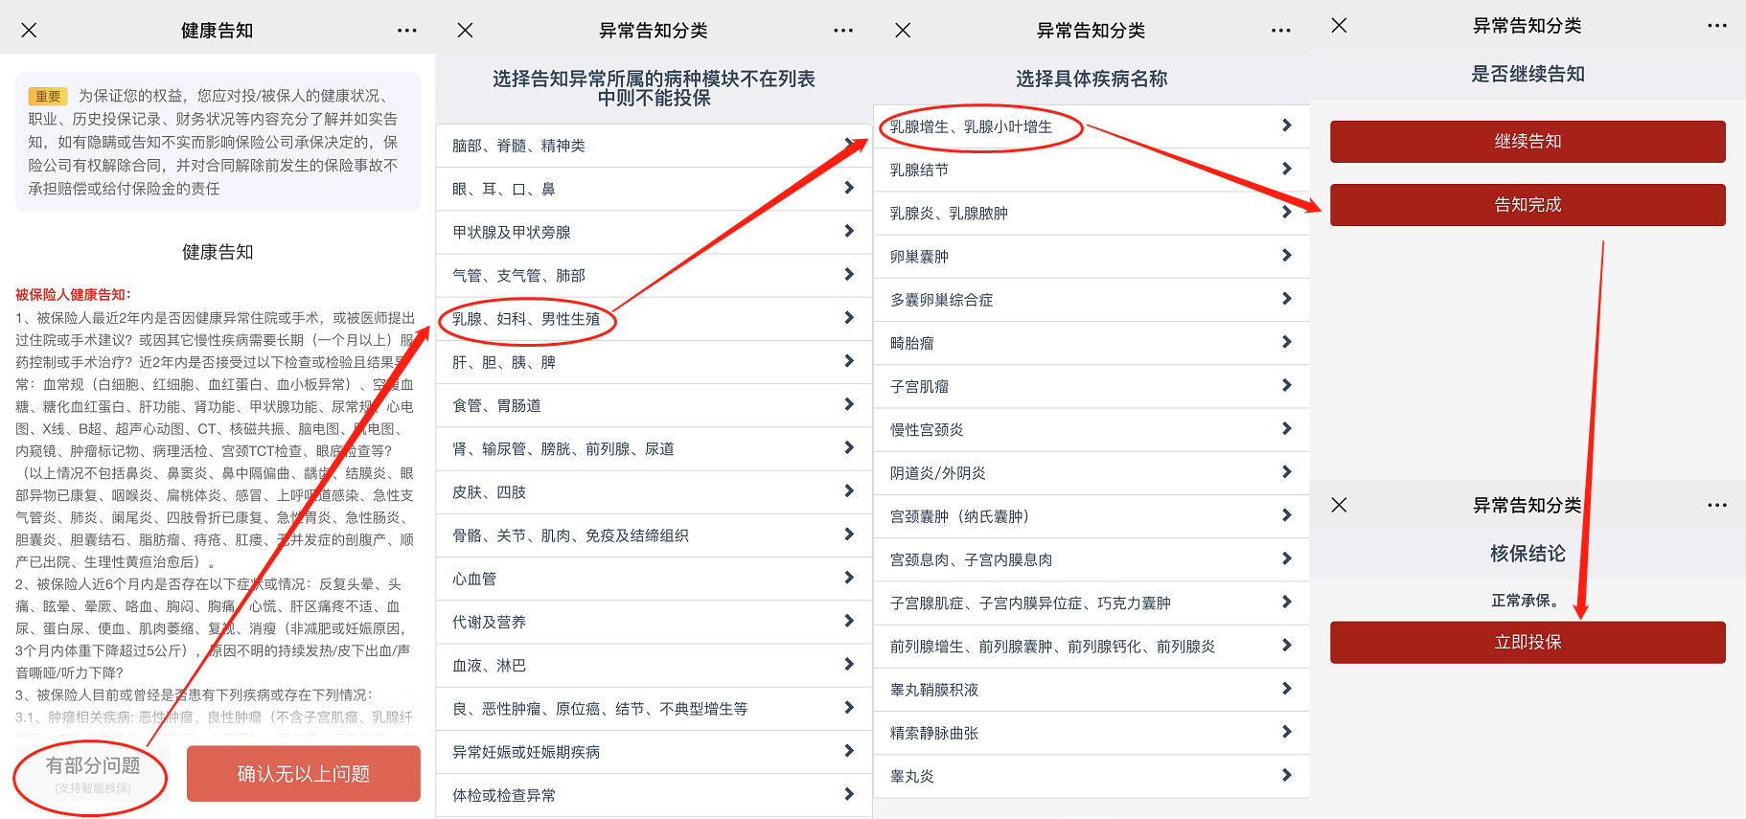
Task: Select 甲状腺及甲状旁腺 category
Action: (512, 232)
